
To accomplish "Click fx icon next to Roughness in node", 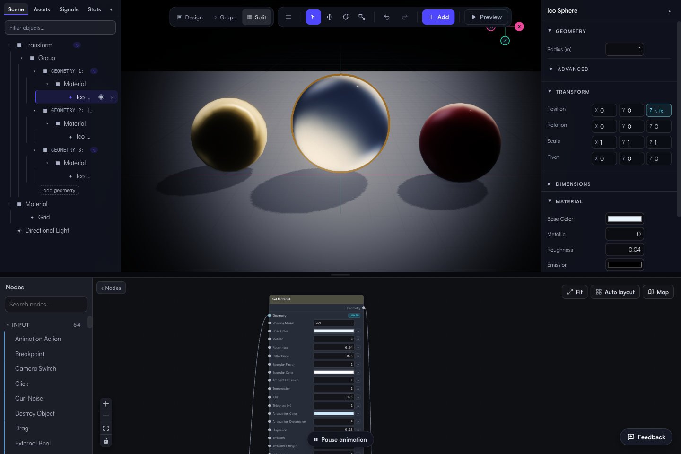I will point(358,348).
